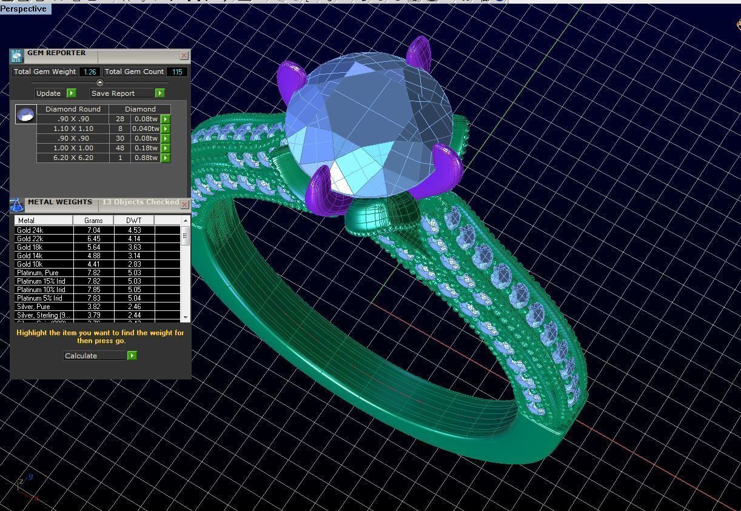Click the 6.20 X 6.20 size cell
Screen dimensions: 741x511
click(73, 158)
